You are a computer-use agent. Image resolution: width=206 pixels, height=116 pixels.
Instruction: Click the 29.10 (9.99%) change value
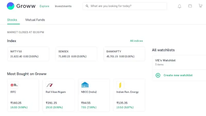(x=54, y=107)
